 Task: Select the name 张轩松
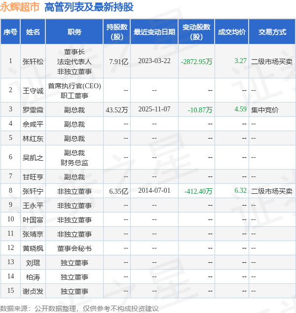[33, 62]
